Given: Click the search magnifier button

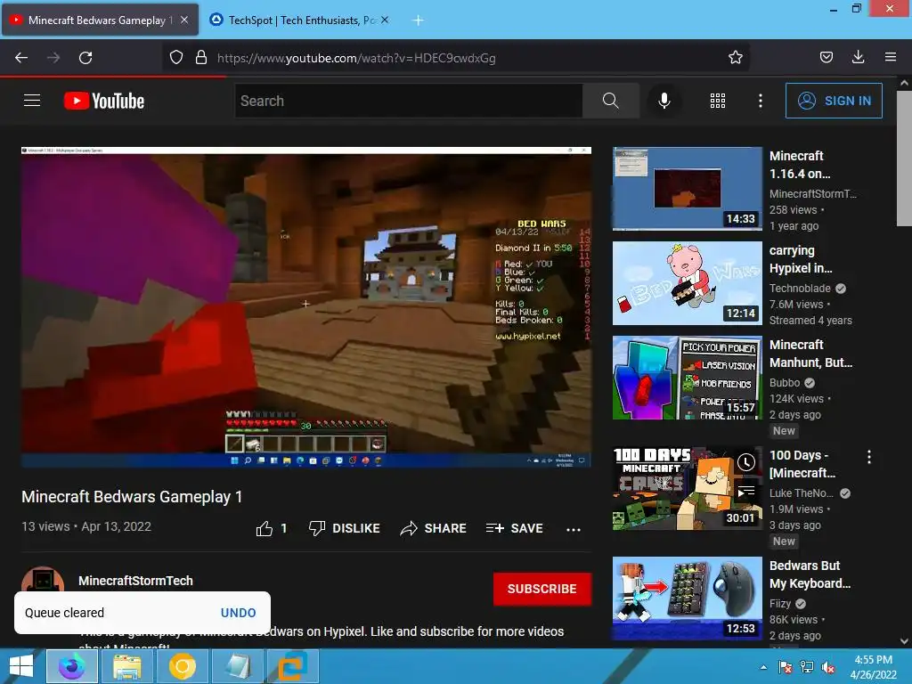Looking at the screenshot, I should [x=611, y=101].
